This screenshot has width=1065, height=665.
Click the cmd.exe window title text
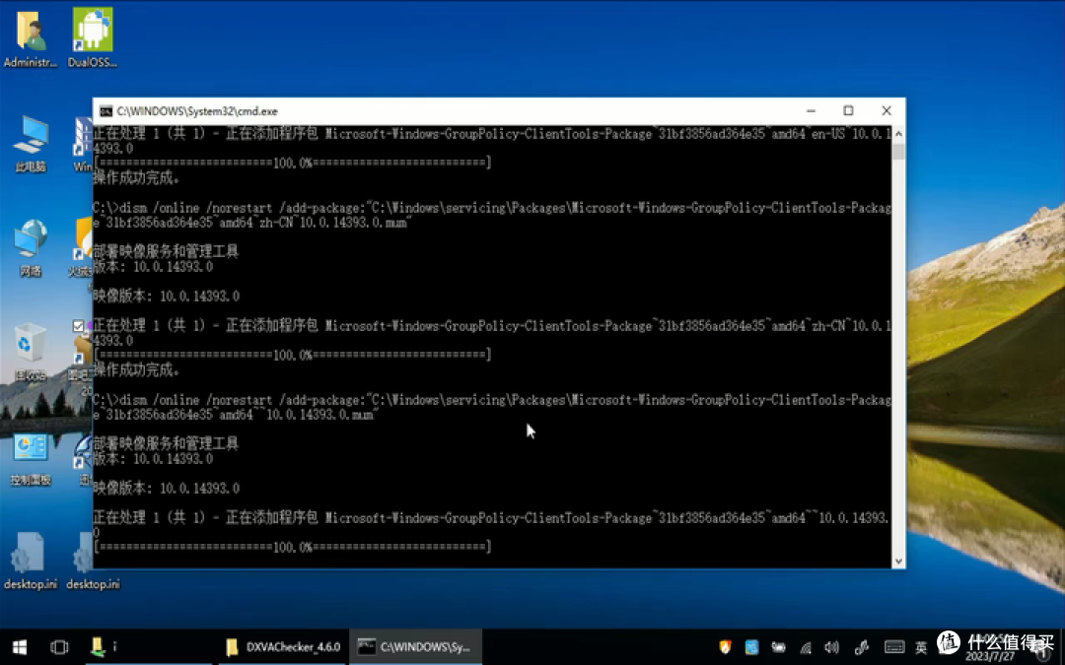coord(197,111)
